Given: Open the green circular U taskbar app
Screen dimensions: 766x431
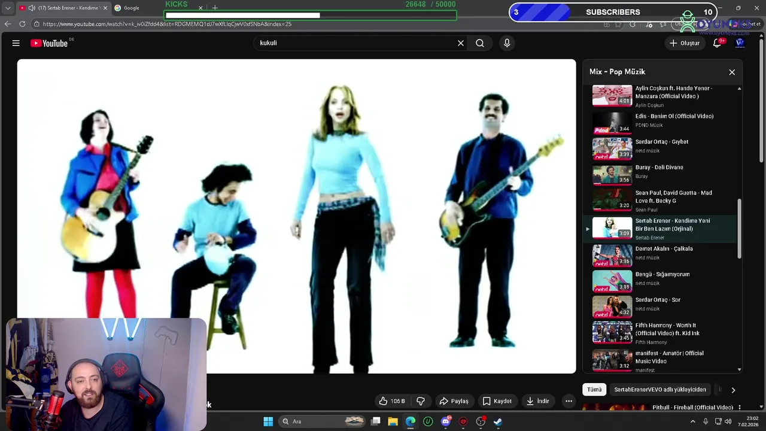Looking at the screenshot, I should pyautogui.click(x=428, y=421).
